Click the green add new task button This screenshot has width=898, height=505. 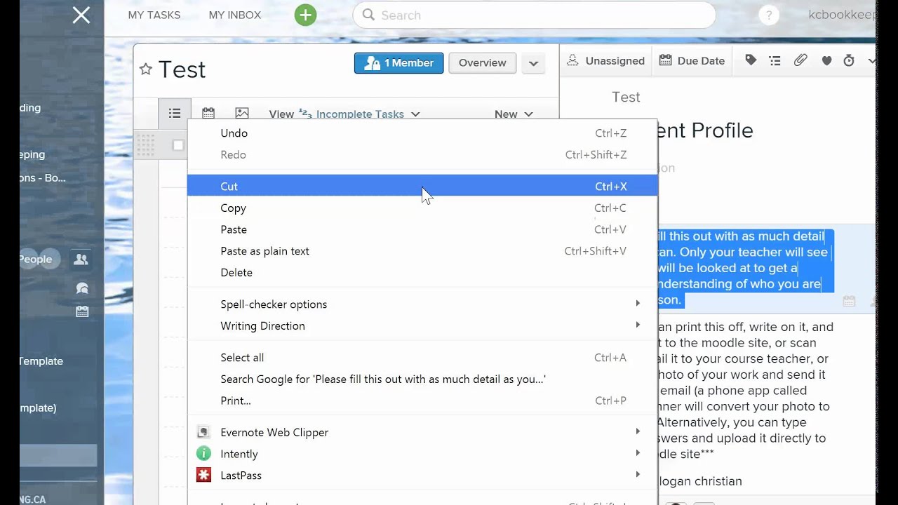[x=305, y=15]
